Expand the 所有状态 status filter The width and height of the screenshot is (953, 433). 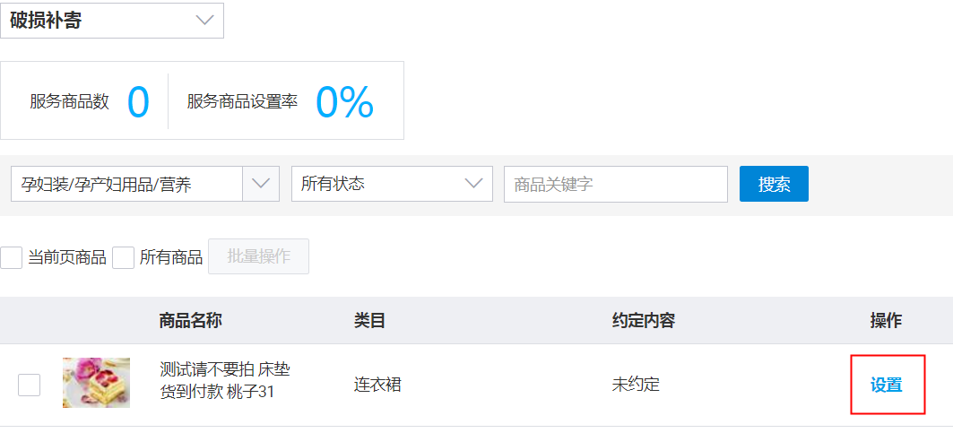[392, 184]
